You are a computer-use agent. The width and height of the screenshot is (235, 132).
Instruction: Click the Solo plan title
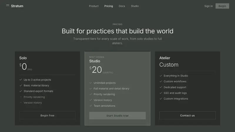coord(23,58)
